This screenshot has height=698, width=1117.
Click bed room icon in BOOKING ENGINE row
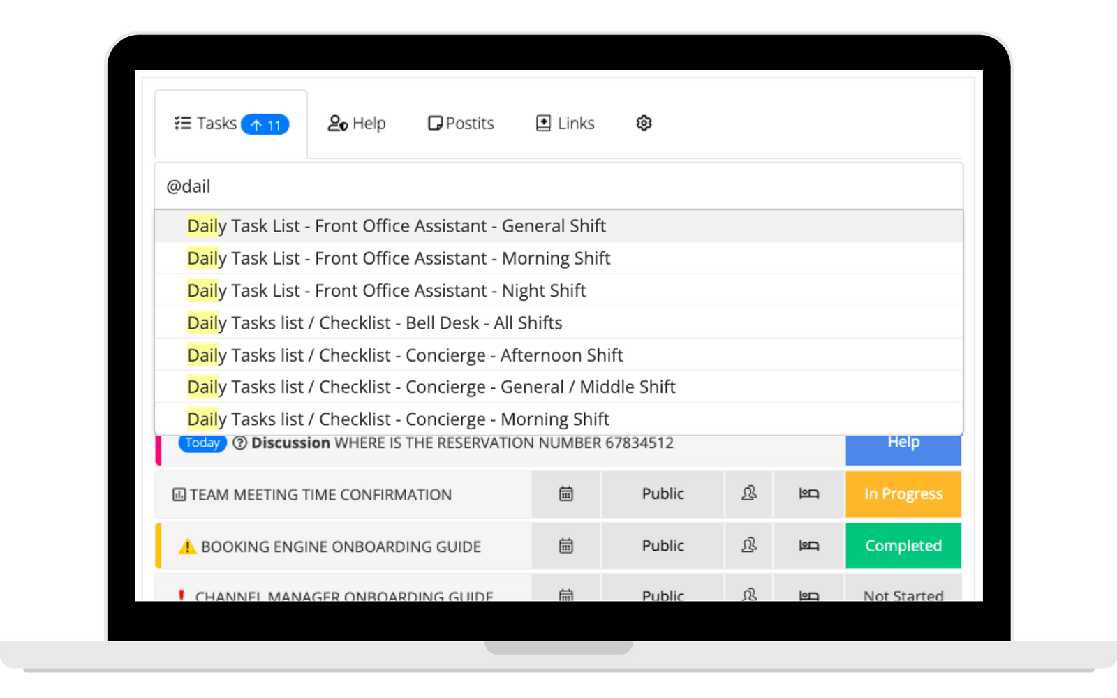point(809,546)
